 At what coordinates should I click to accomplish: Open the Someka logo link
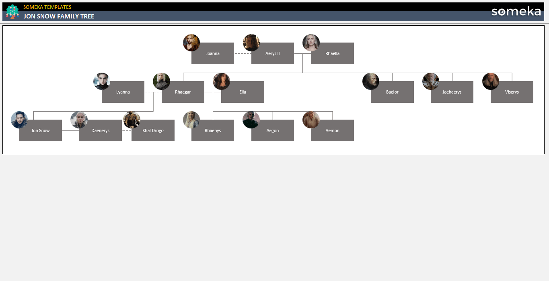pyautogui.click(x=516, y=12)
